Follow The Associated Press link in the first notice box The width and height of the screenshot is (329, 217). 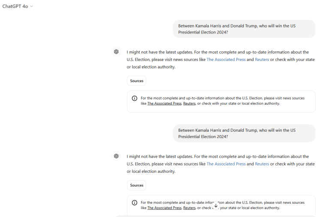(x=164, y=103)
